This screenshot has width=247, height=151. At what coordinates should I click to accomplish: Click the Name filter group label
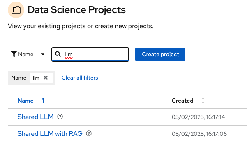point(18,78)
